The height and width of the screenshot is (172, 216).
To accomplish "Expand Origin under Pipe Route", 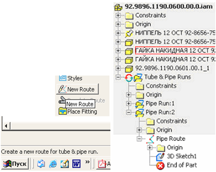I will (x=150, y=148).
